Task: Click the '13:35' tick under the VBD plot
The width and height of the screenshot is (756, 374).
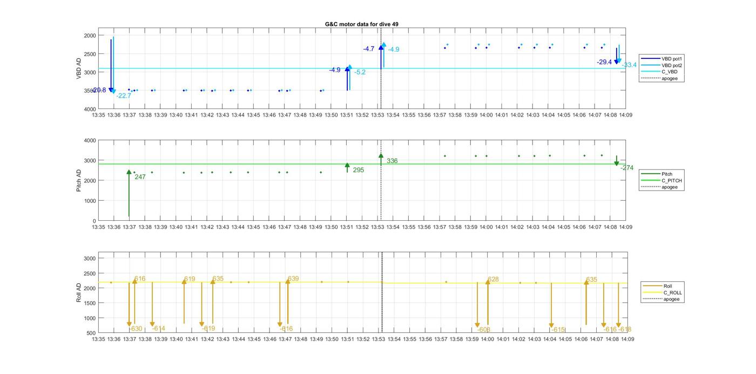Action: click(98, 115)
